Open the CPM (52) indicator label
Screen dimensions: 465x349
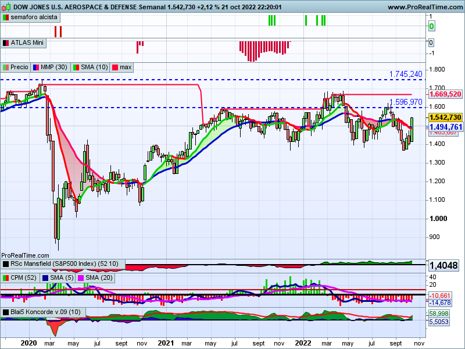(x=23, y=278)
